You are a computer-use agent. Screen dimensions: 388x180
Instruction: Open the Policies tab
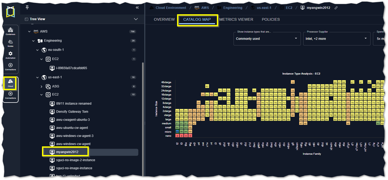coord(271,19)
